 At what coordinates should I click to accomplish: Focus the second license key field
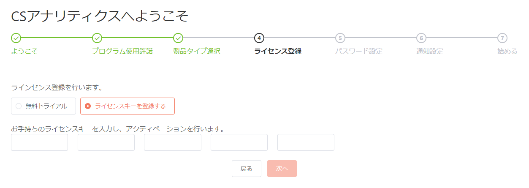106,142
